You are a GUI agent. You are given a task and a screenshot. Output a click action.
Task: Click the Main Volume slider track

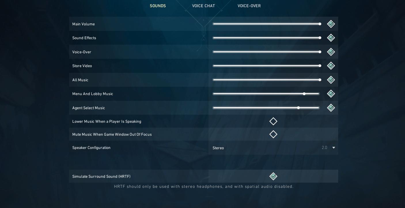[x=267, y=24]
